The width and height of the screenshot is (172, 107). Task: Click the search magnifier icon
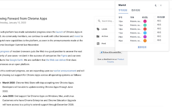(99, 21)
